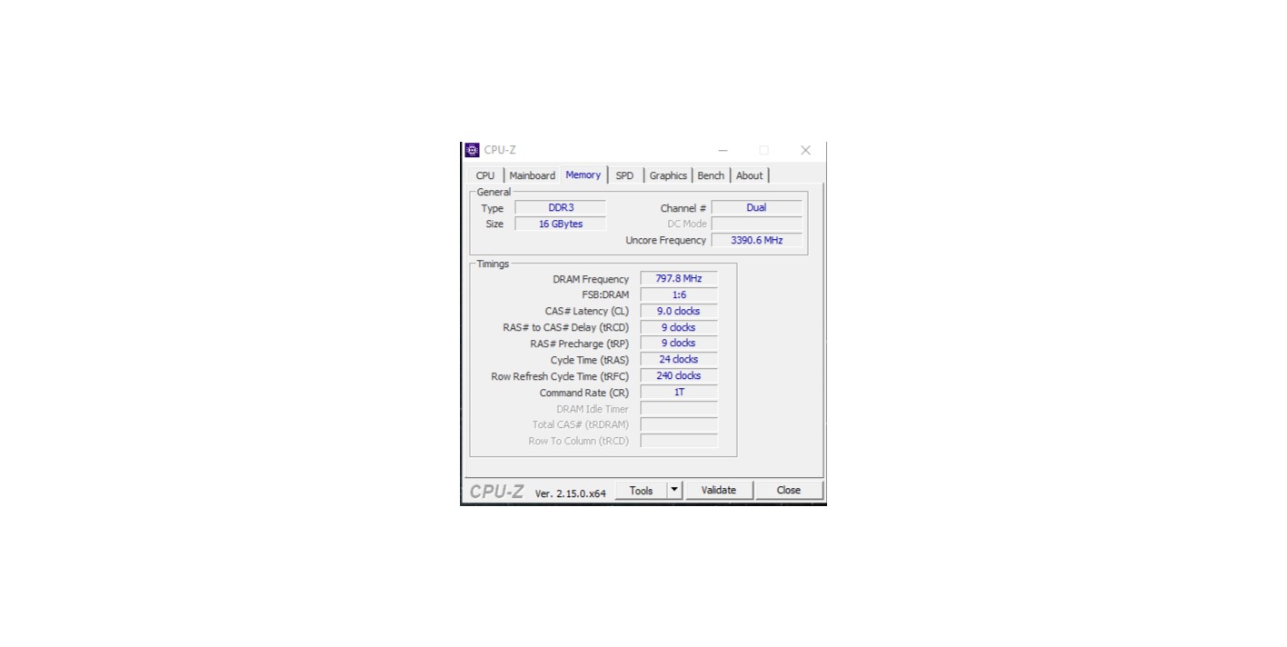
Task: Select the tRFC value 240 clocks
Action: point(679,376)
